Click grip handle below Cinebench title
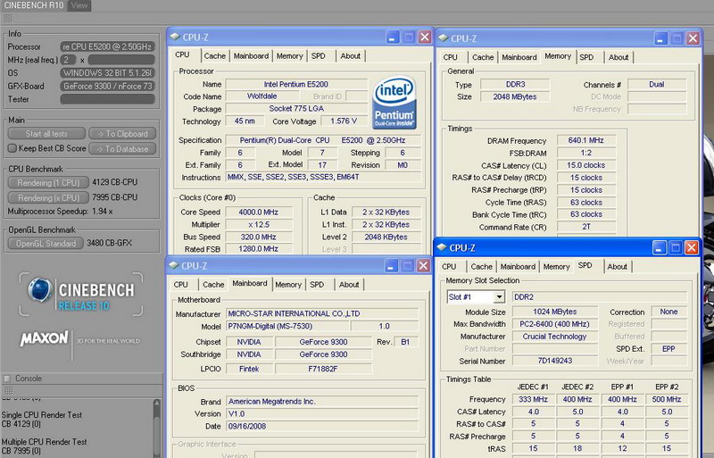The width and height of the screenshot is (714, 458). point(8,18)
